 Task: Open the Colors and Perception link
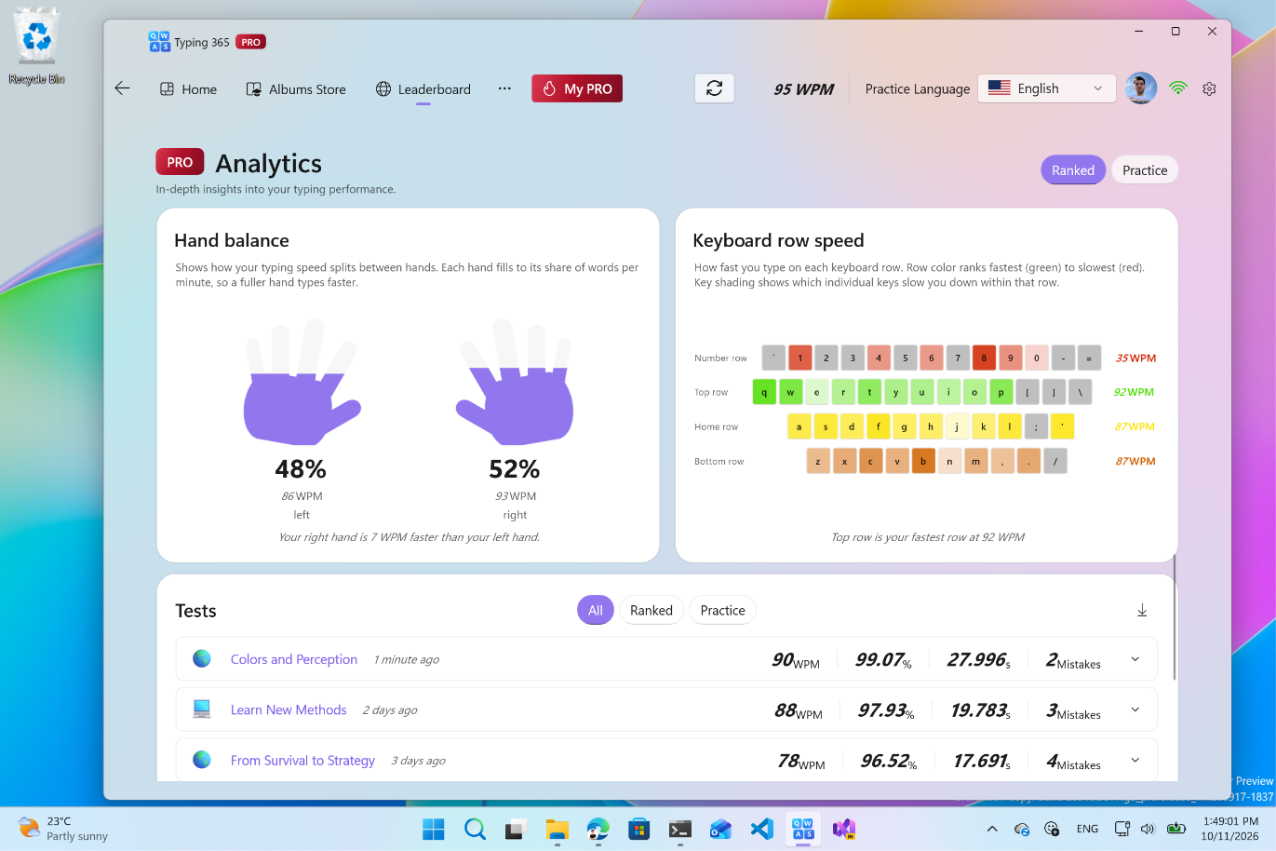294,659
